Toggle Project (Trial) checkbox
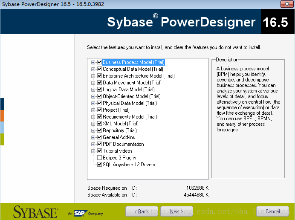295x220 pixels. click(99, 110)
